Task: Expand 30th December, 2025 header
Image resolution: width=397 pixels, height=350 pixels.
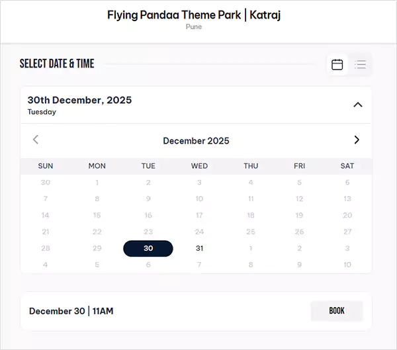Action: pos(79,101)
